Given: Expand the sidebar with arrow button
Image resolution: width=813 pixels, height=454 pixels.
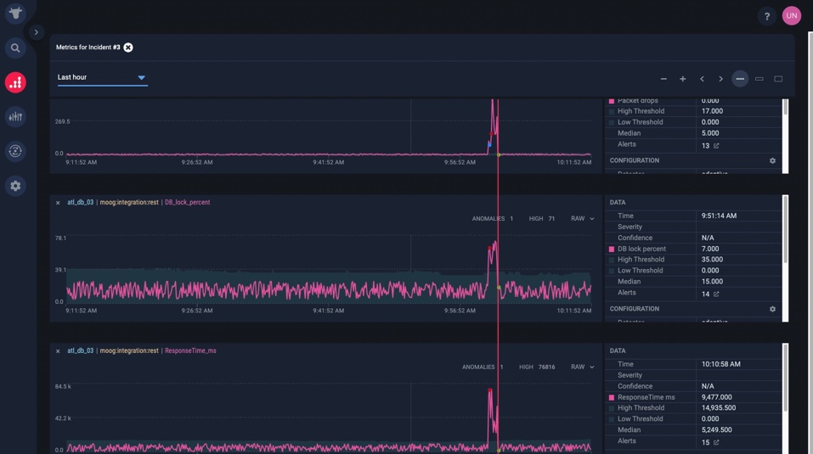Looking at the screenshot, I should tap(36, 32).
